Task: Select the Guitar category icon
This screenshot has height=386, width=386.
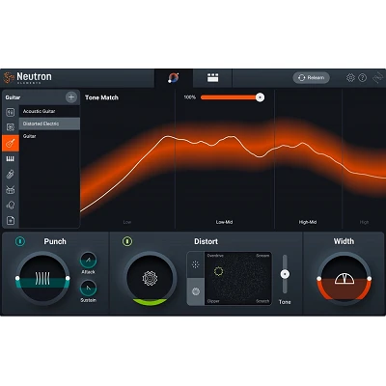Action: coord(11,143)
